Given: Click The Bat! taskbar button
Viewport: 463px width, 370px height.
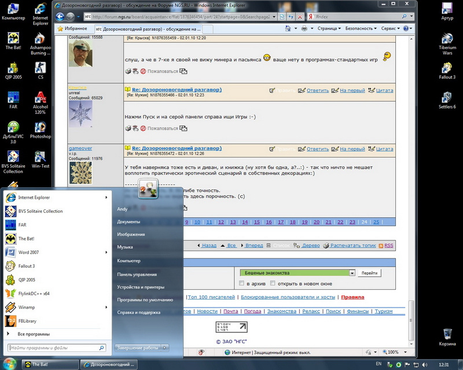Looking at the screenshot, I should click(x=50, y=364).
